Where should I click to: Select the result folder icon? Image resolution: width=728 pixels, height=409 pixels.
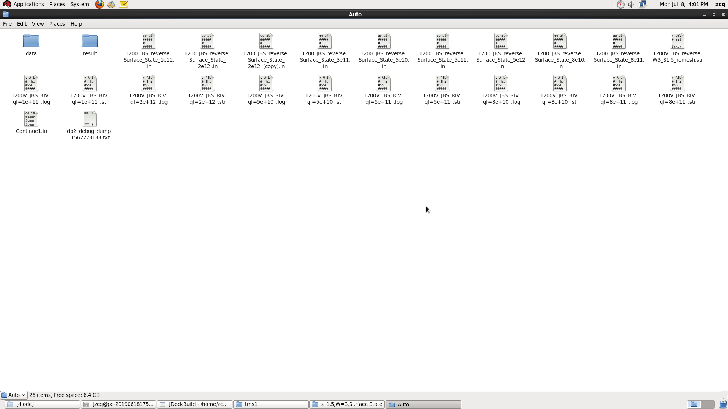click(x=90, y=41)
